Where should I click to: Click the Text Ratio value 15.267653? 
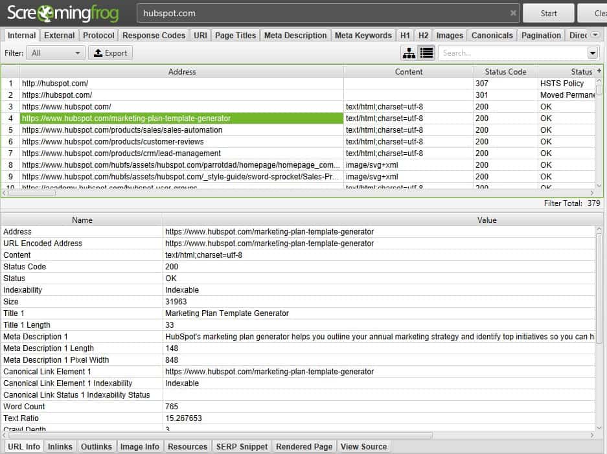(x=183, y=418)
